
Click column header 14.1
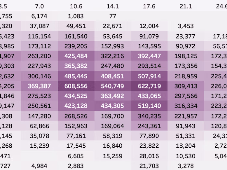pyautogui.click(x=113, y=6)
